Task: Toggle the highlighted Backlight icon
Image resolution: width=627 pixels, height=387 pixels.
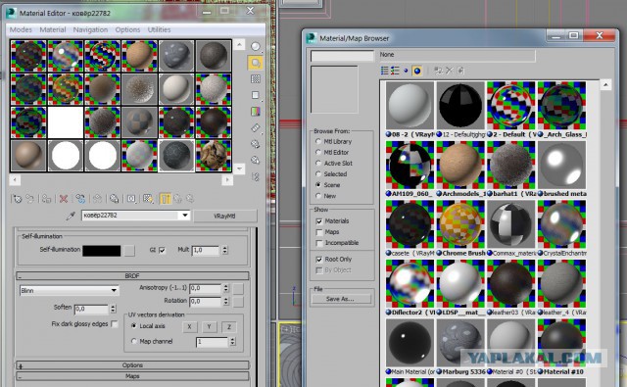Action: [x=256, y=63]
